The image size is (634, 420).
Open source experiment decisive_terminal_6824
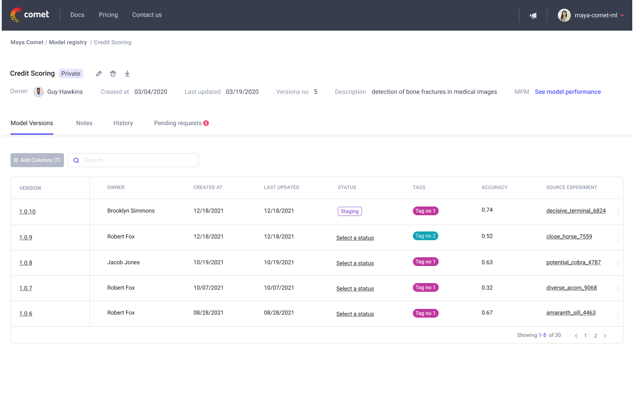576,210
